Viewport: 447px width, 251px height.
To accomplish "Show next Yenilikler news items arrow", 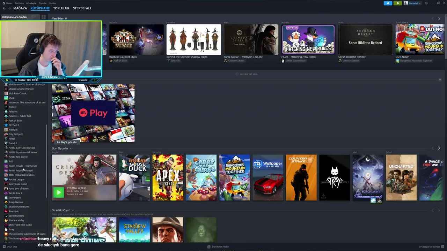I will point(439,18).
